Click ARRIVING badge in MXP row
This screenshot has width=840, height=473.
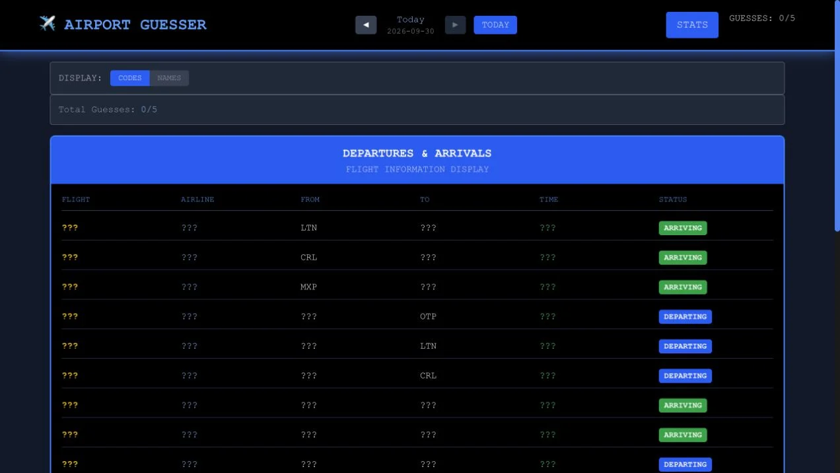tap(683, 287)
